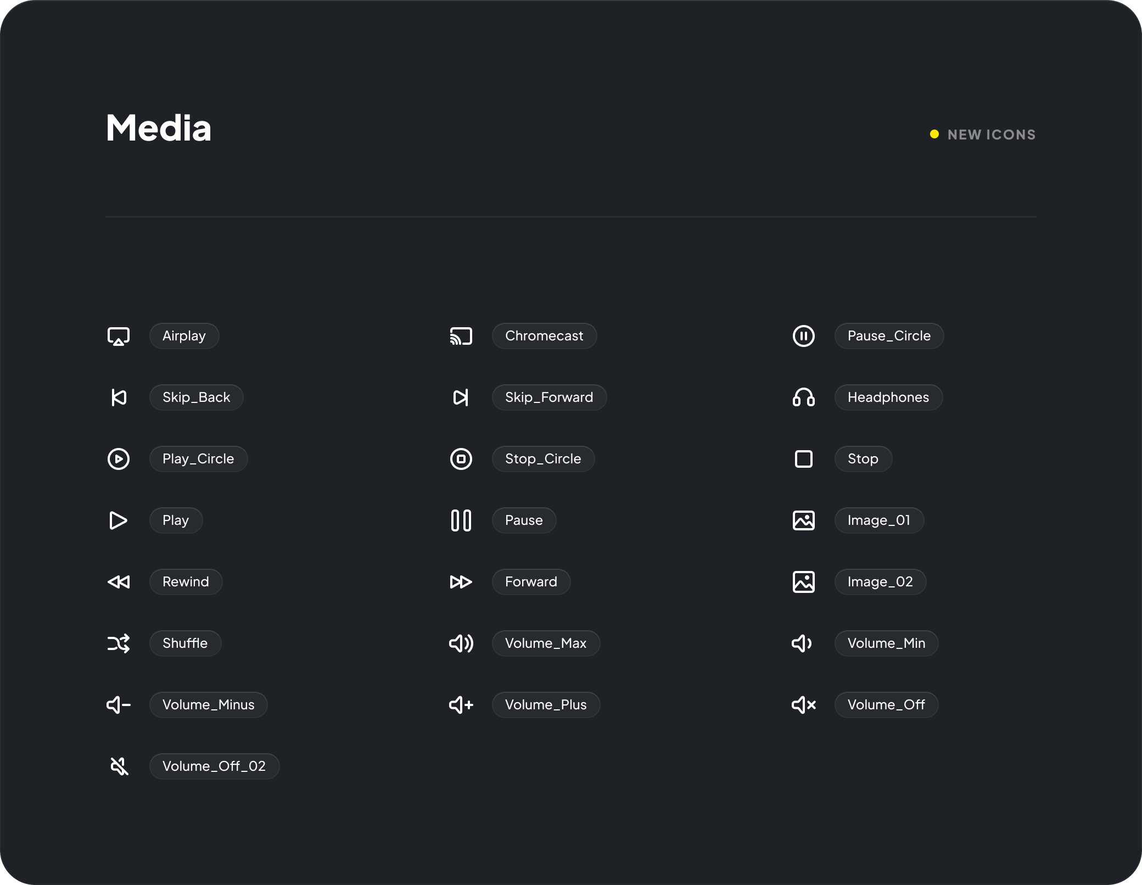Screen dimensions: 1142x885
Task: Select the Volume_Max speaker icon
Action: (461, 643)
